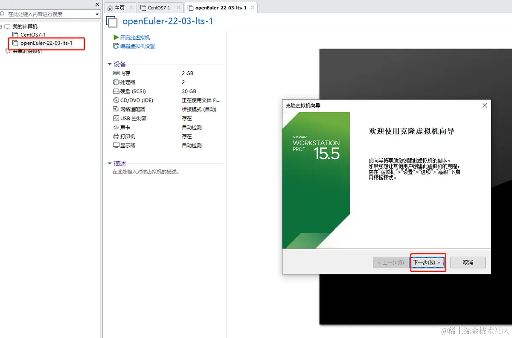The image size is (512, 338).
Task: Select the printer device icon
Action: 116,137
